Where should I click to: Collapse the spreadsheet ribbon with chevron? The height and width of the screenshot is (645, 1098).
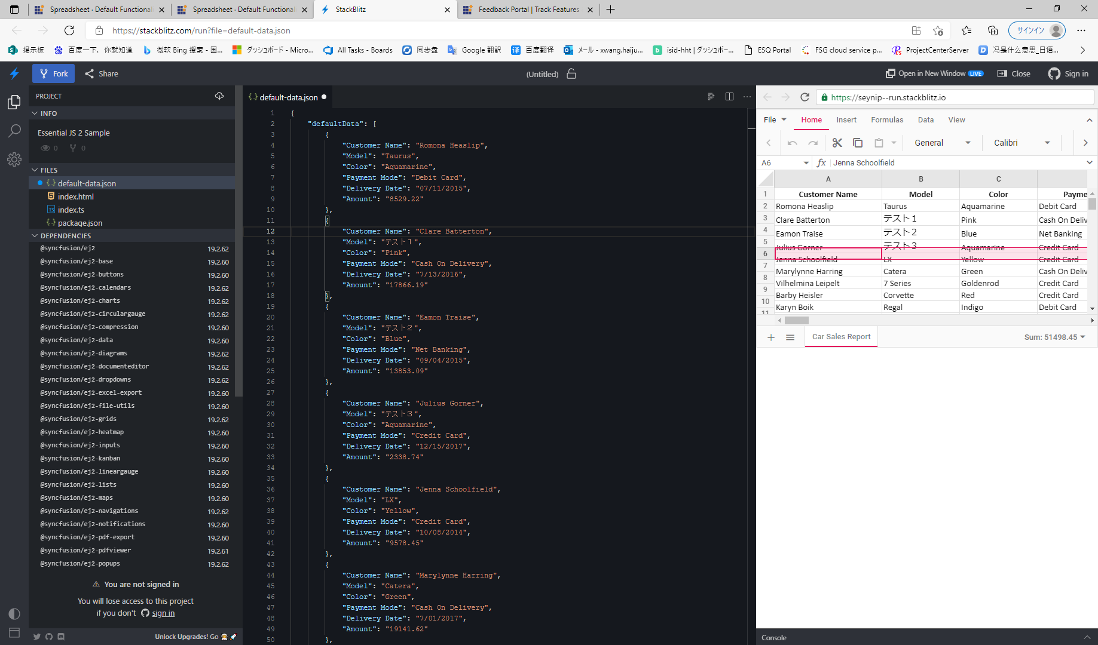tap(1090, 120)
